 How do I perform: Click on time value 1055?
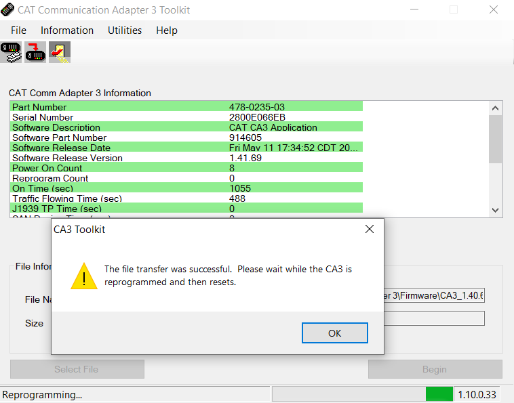[x=240, y=188]
